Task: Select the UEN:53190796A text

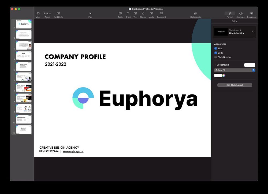Action: click(x=49, y=151)
